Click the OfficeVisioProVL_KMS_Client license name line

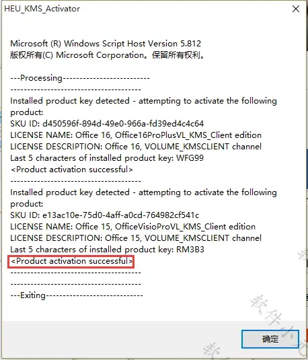pyautogui.click(x=133, y=227)
